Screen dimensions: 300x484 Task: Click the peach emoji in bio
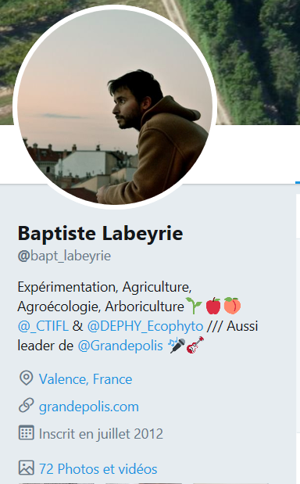tap(232, 306)
